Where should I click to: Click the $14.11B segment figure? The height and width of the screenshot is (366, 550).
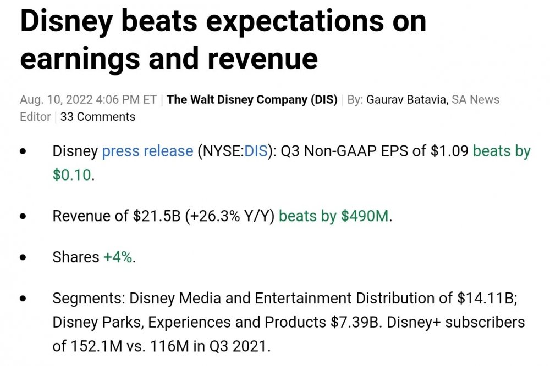pos(487,299)
